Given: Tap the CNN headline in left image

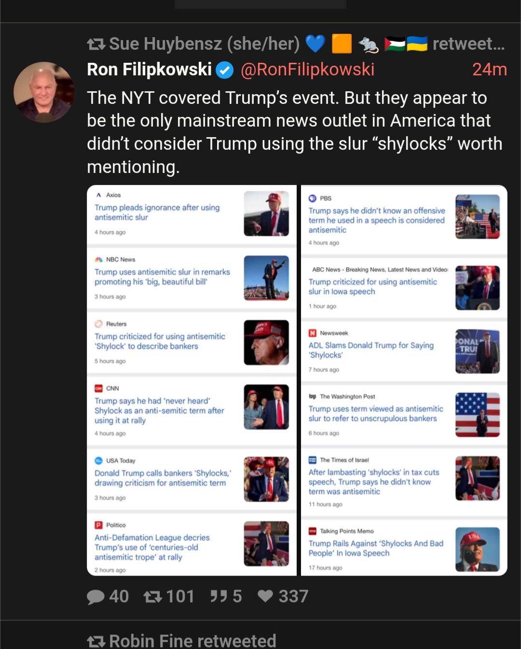Looking at the screenshot, I should 159,411.
